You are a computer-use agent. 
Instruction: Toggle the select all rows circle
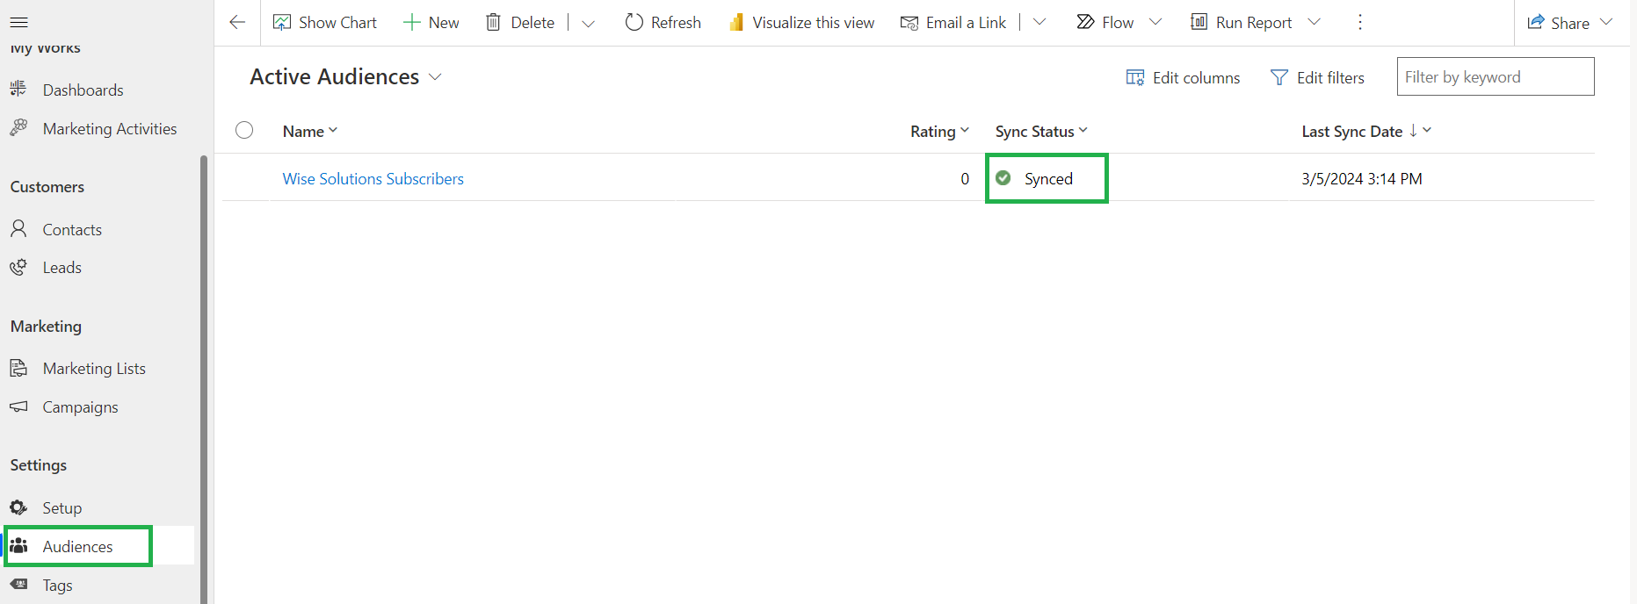point(244,131)
